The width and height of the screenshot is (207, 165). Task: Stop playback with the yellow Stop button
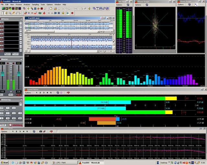pyautogui.click(x=63, y=13)
